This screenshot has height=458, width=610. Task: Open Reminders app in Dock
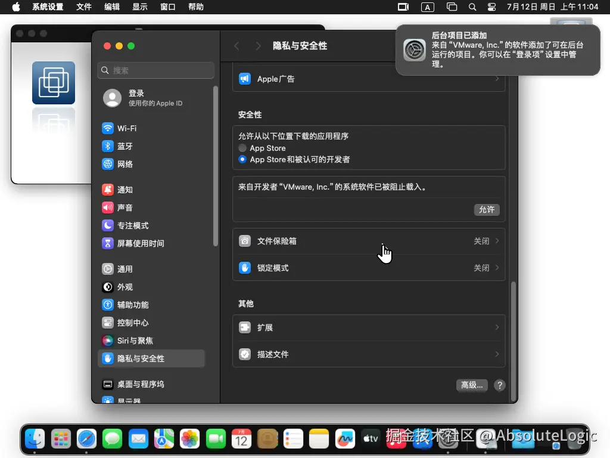click(293, 439)
